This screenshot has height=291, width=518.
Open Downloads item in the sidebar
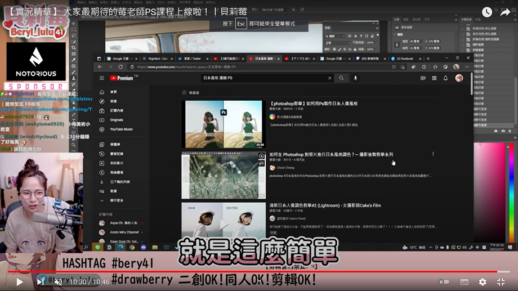point(115,182)
